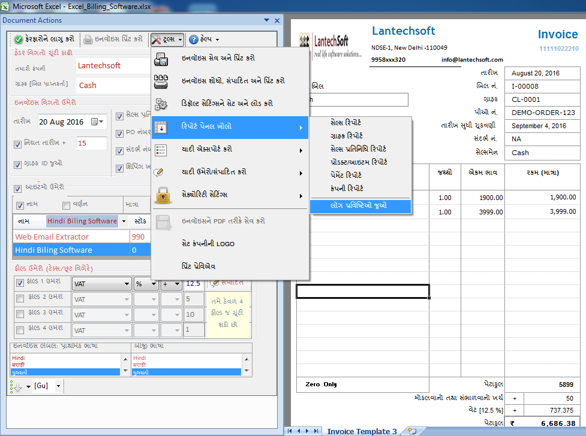Click the blue Help question mark icon
The width and height of the screenshot is (586, 436).
(194, 39)
